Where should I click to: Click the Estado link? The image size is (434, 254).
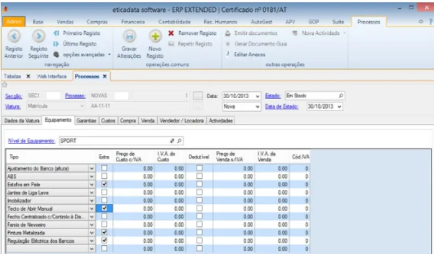(x=272, y=95)
